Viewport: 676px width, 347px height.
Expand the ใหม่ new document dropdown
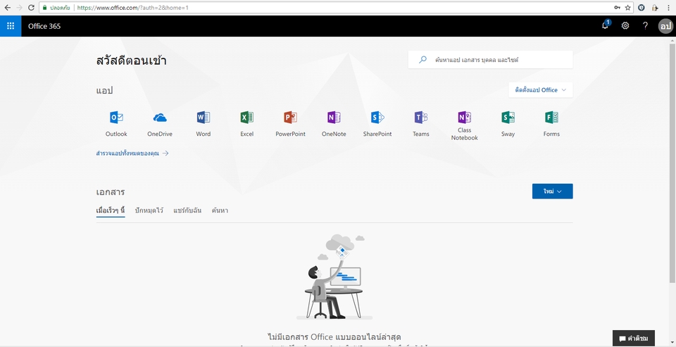552,191
